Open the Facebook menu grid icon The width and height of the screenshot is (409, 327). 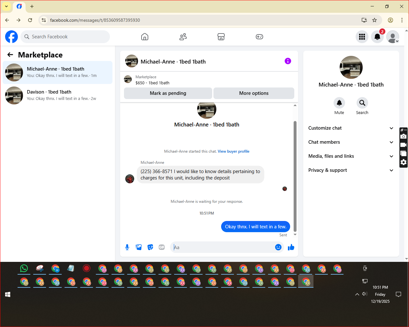[x=362, y=37]
